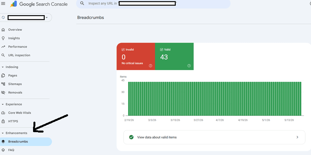The width and height of the screenshot is (311, 155).
Task: Toggle the Valid checkbox
Action: click(161, 50)
